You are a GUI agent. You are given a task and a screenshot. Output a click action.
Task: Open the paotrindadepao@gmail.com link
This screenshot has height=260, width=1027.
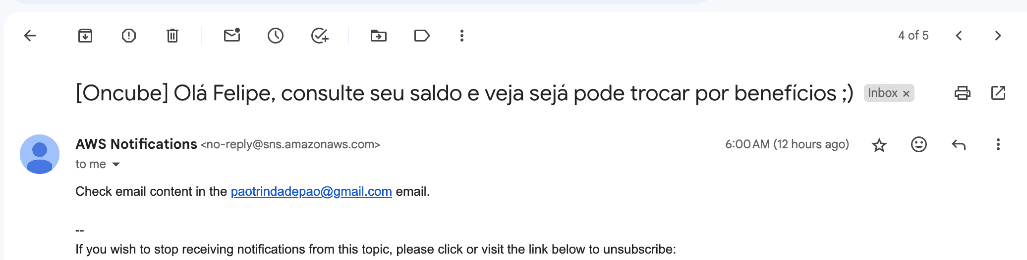[x=311, y=192]
